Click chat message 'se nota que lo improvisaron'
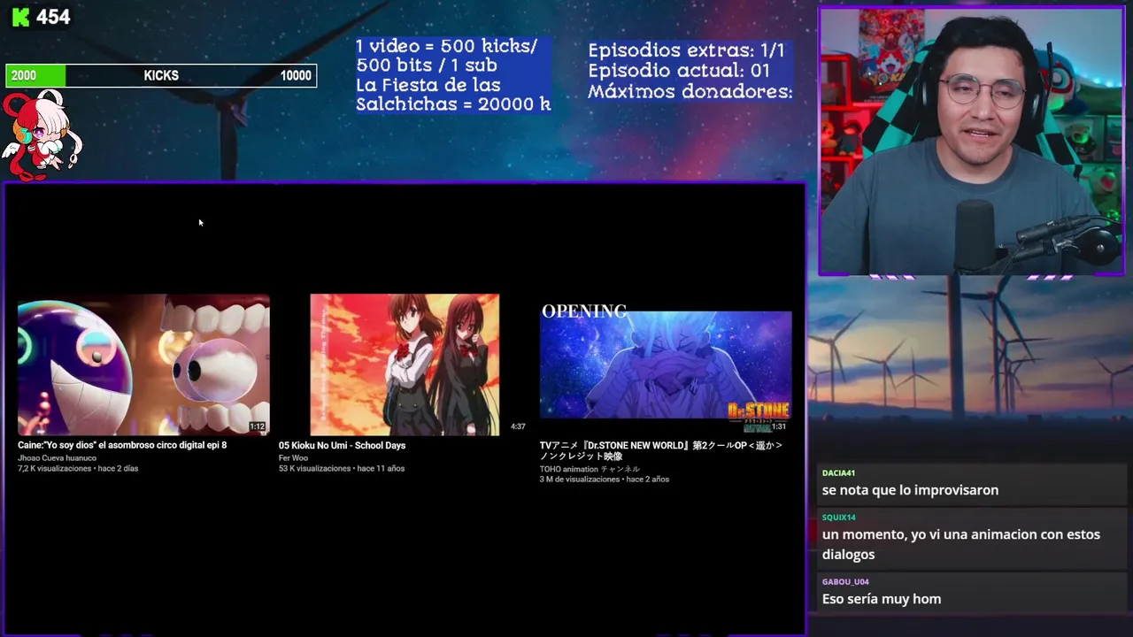 (x=910, y=490)
